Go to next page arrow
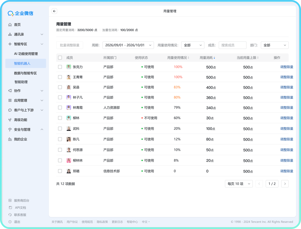301x229 pixels. pyautogui.click(x=285, y=184)
